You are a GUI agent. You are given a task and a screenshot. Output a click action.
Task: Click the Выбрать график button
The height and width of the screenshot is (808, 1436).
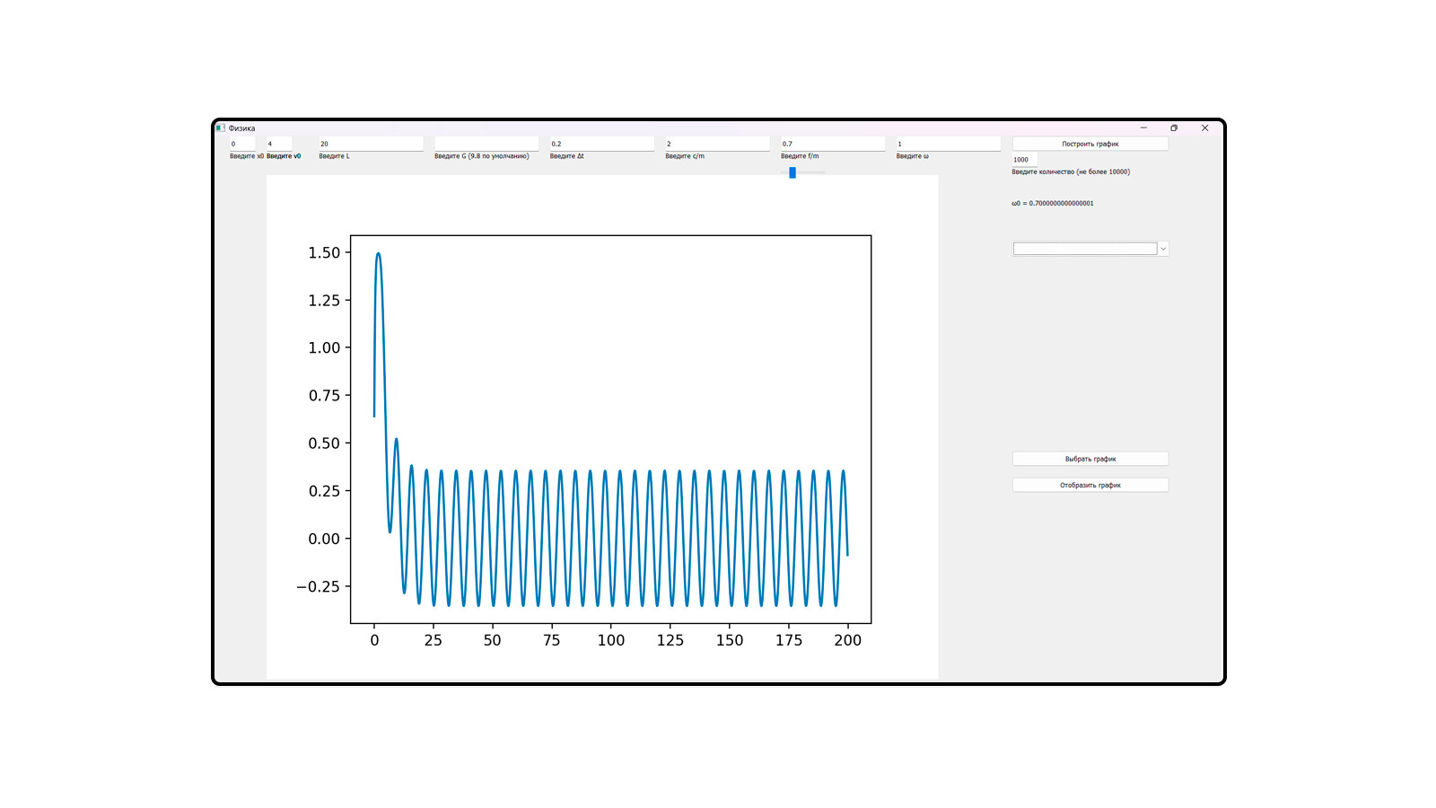(x=1090, y=459)
